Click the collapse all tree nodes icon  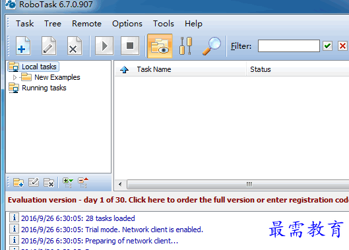tap(83, 183)
